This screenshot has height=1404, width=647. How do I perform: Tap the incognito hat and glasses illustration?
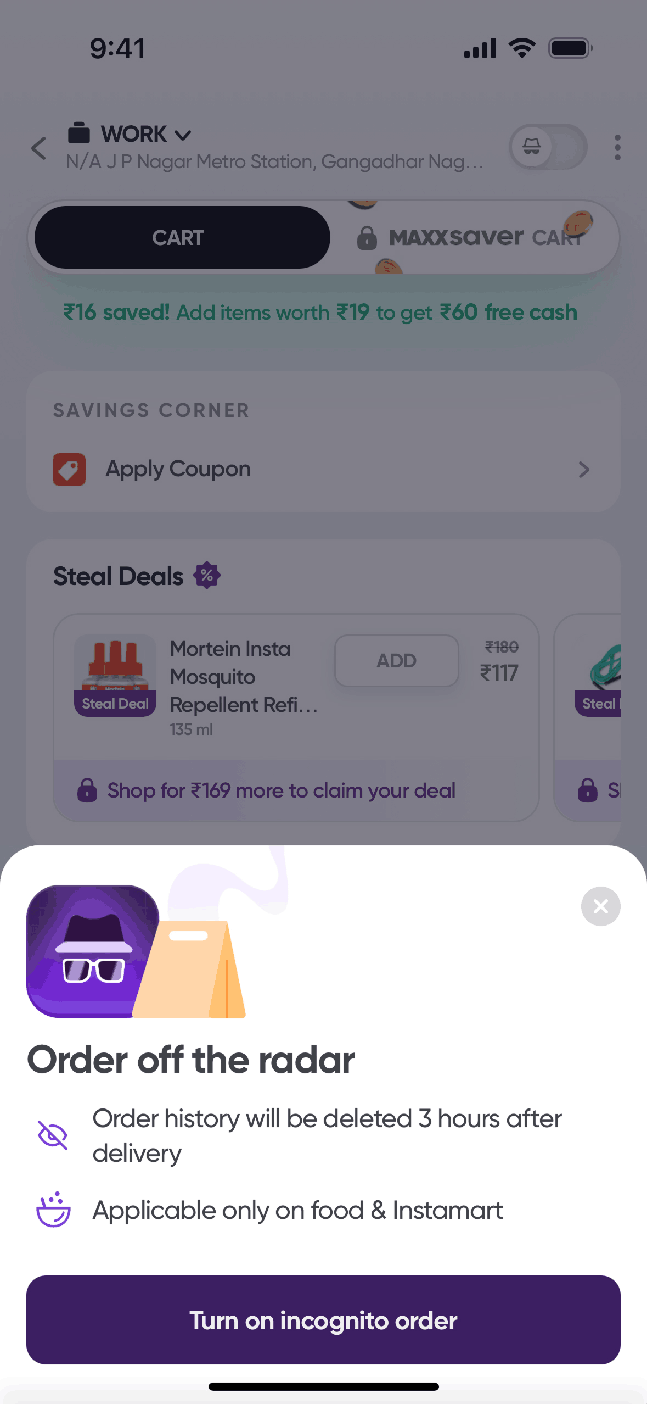coord(93,951)
